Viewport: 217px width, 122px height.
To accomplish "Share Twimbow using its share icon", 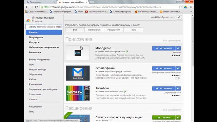I will point(178,88).
